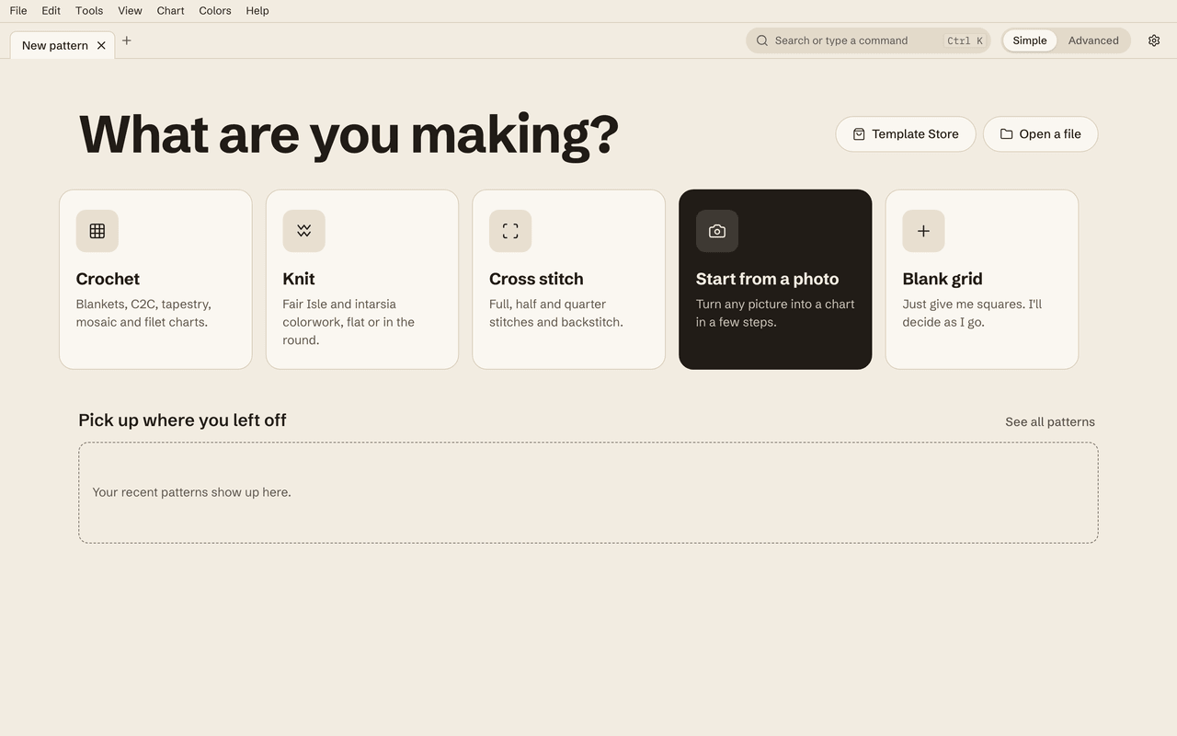Image resolution: width=1177 pixels, height=736 pixels.
Task: Click the Crochet grid icon
Action: (x=97, y=231)
